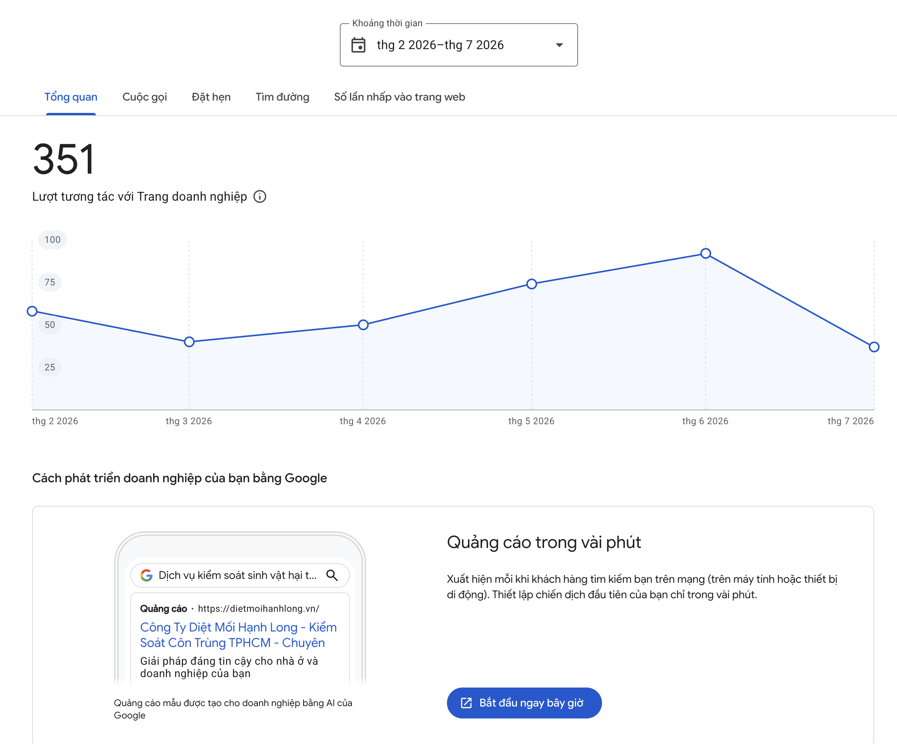Click the Quảng cáo trong vài phút heading
This screenshot has height=744, width=897.
pos(544,543)
